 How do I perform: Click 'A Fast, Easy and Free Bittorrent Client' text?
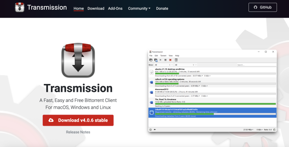78,100
